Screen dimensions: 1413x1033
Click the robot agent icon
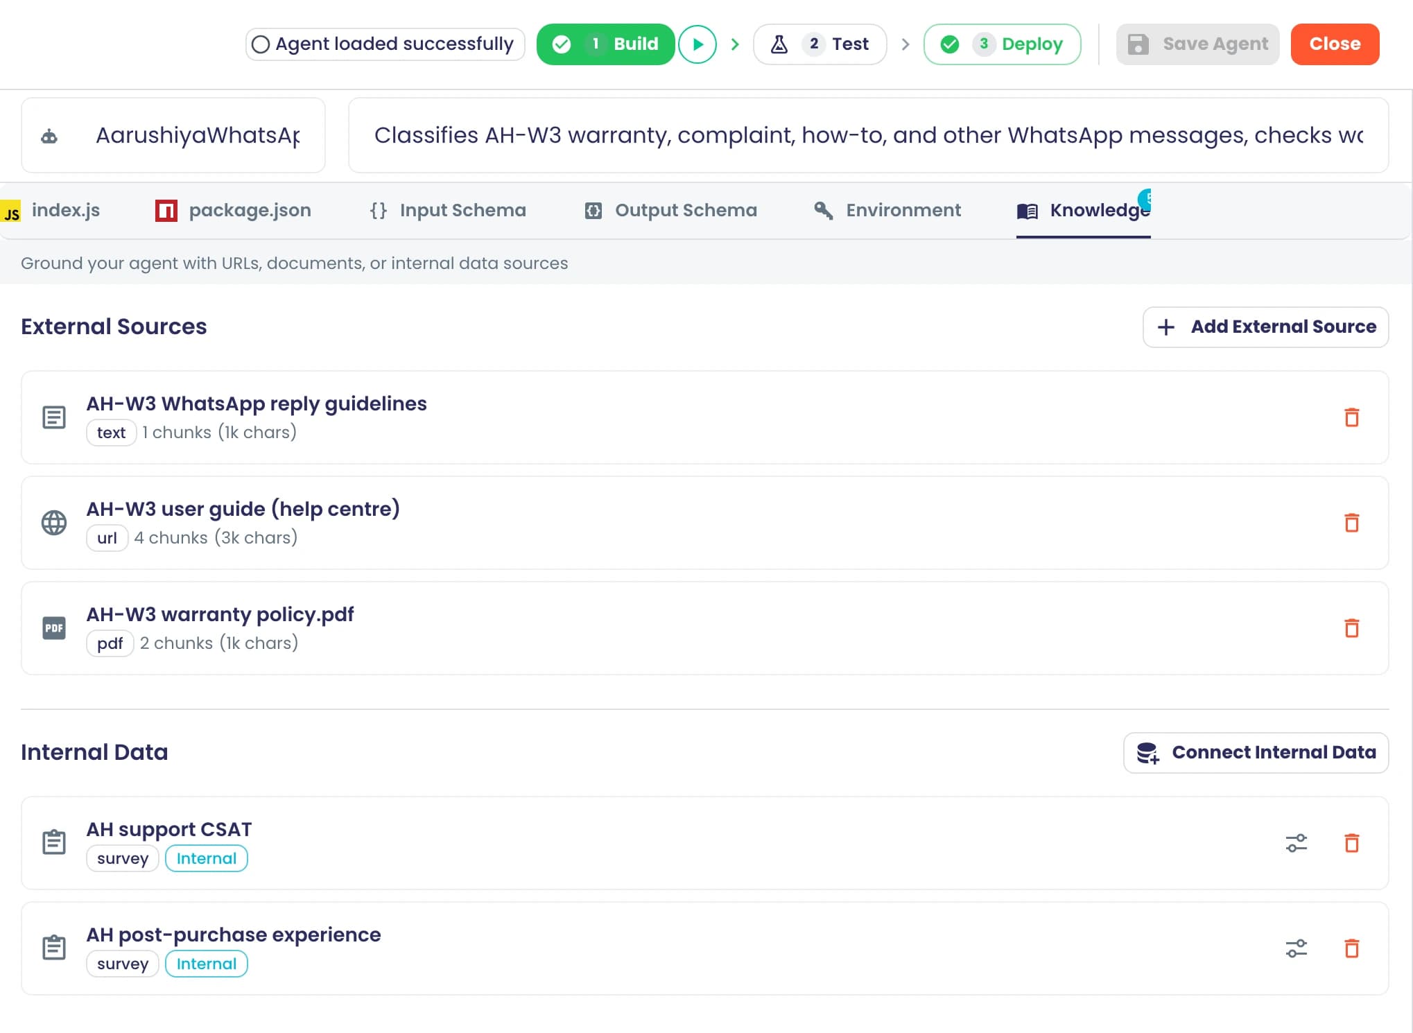[x=49, y=136]
